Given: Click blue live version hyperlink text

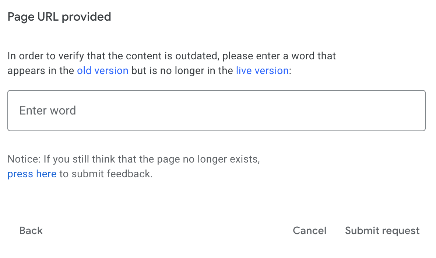Looking at the screenshot, I should pyautogui.click(x=262, y=71).
